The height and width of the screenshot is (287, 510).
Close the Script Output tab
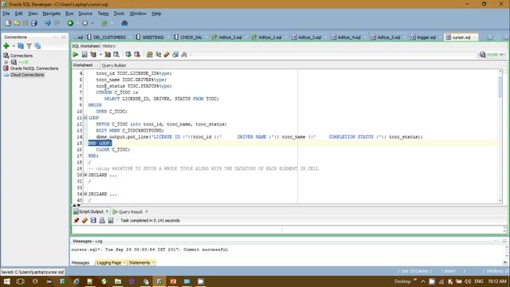[107, 211]
